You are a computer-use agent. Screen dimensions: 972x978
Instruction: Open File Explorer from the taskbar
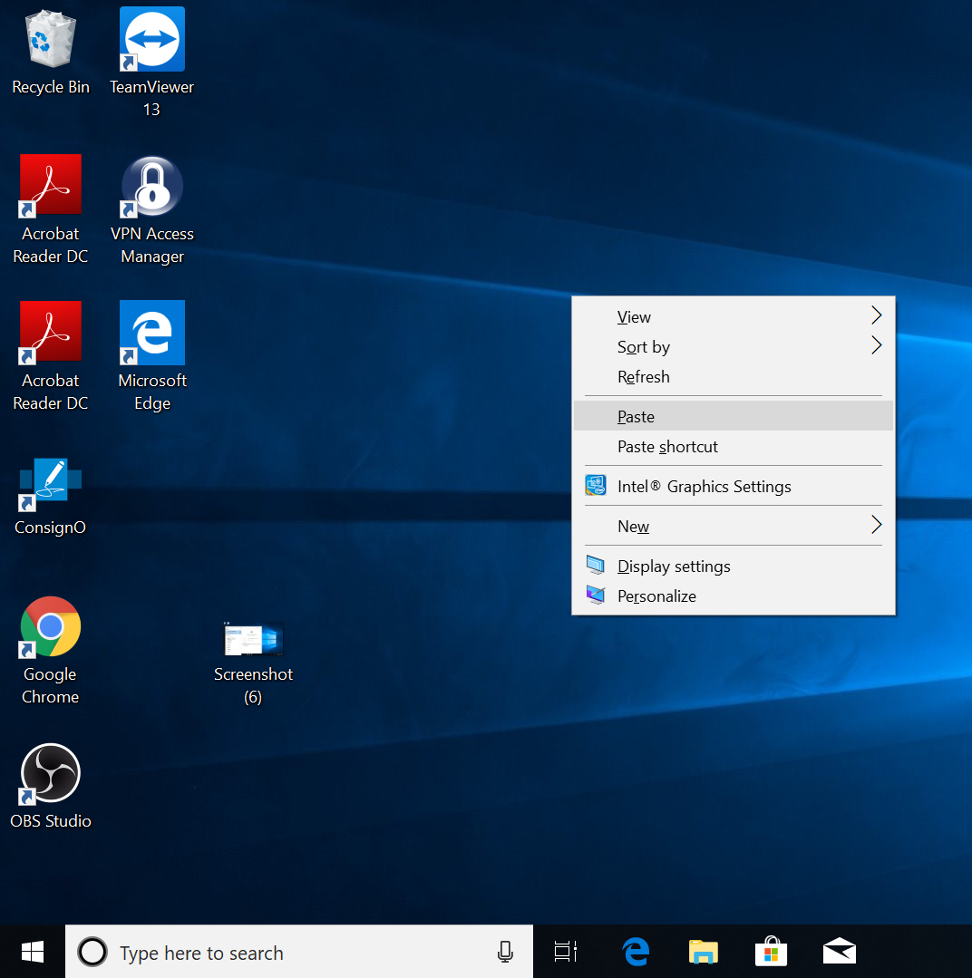click(x=703, y=952)
